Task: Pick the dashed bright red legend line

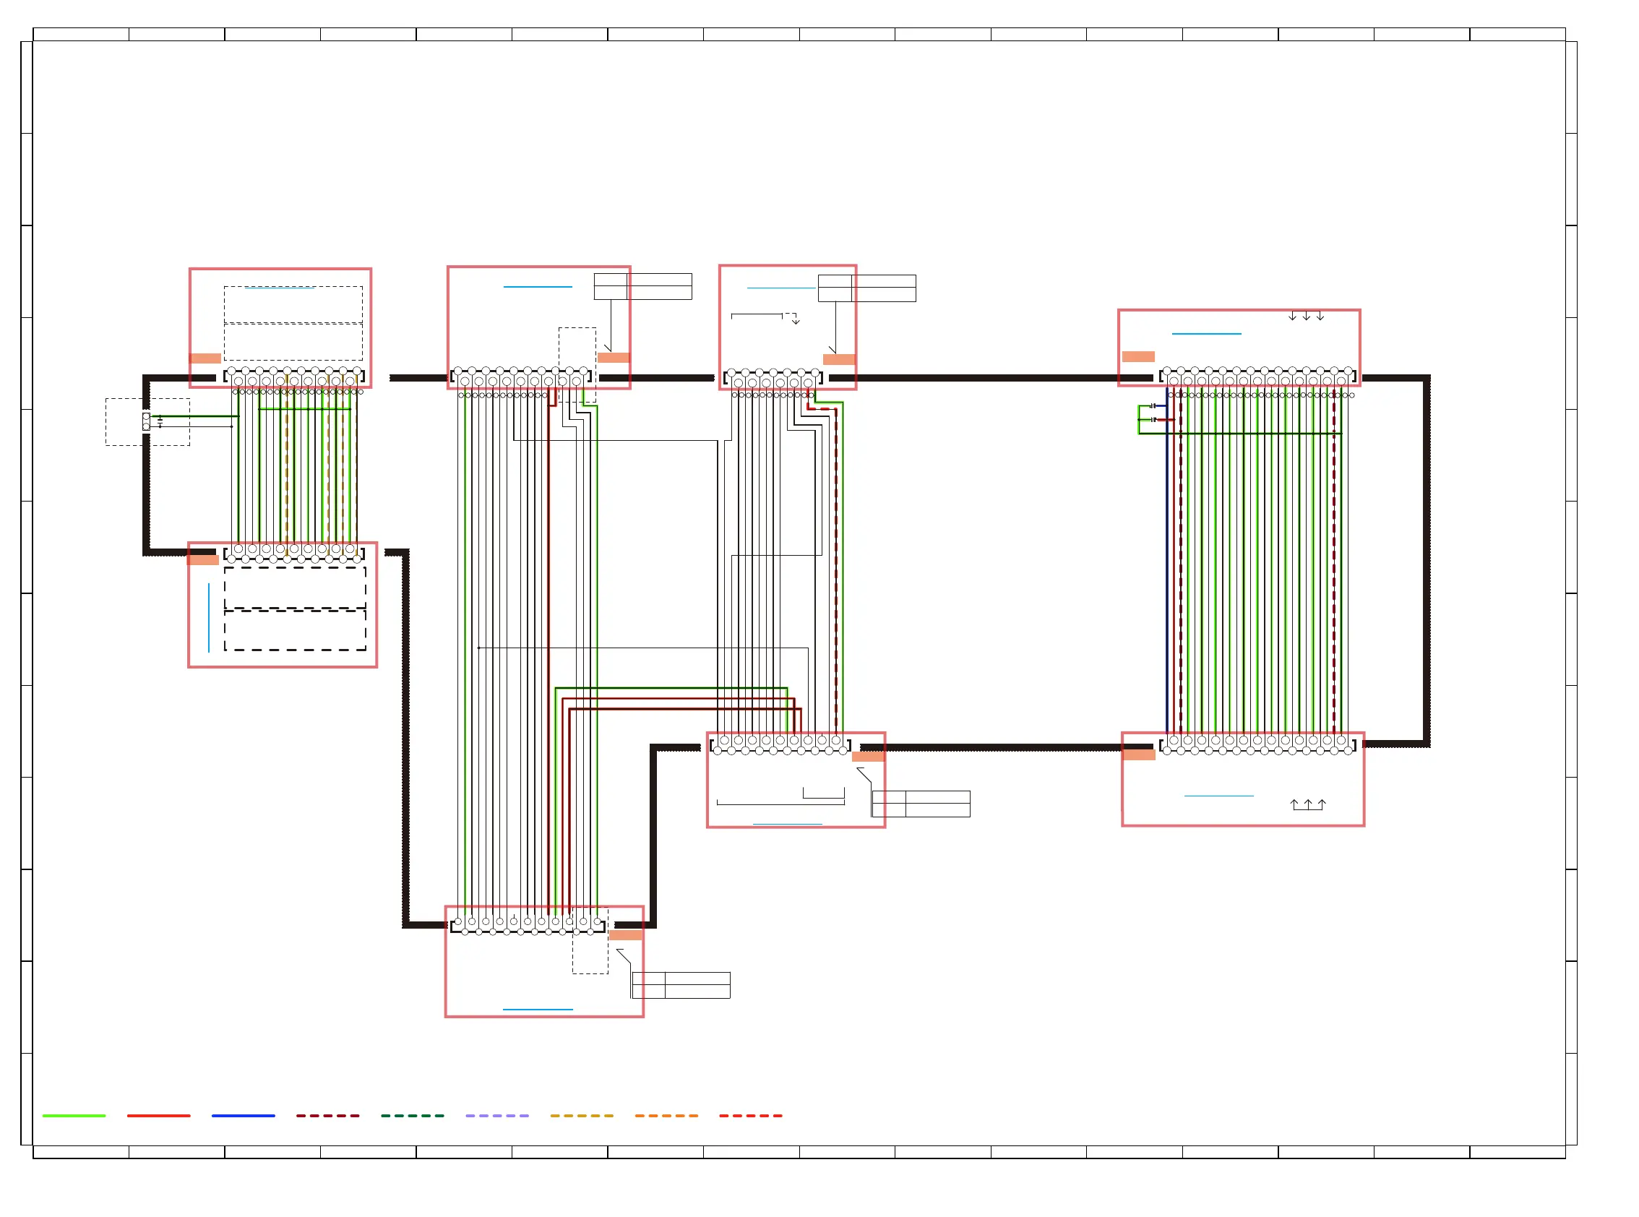Action: (x=751, y=1115)
